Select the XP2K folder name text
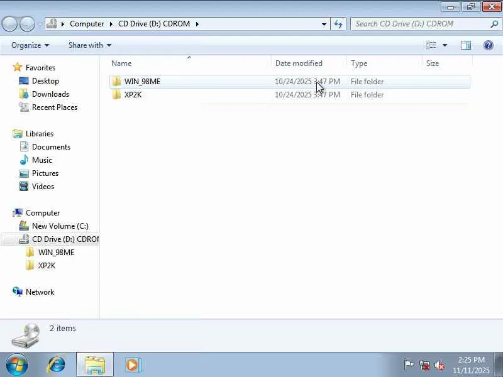Viewport: 503px width, 377px height. [x=133, y=95]
